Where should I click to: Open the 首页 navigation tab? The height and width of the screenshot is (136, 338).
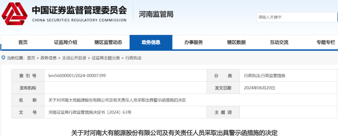[23, 42]
